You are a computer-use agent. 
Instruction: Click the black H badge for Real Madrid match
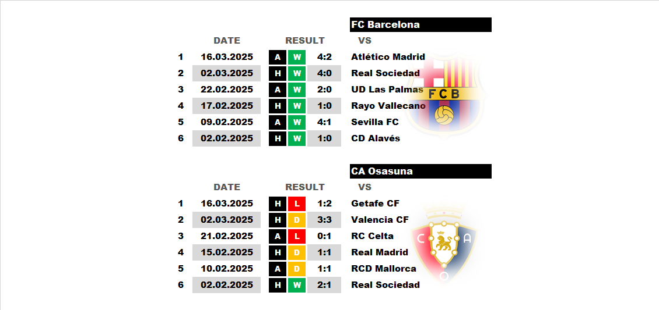(x=278, y=252)
